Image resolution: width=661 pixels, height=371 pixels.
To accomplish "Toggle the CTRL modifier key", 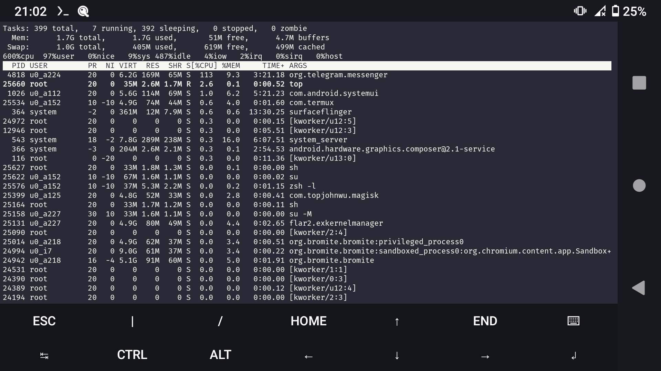I will pos(132,355).
